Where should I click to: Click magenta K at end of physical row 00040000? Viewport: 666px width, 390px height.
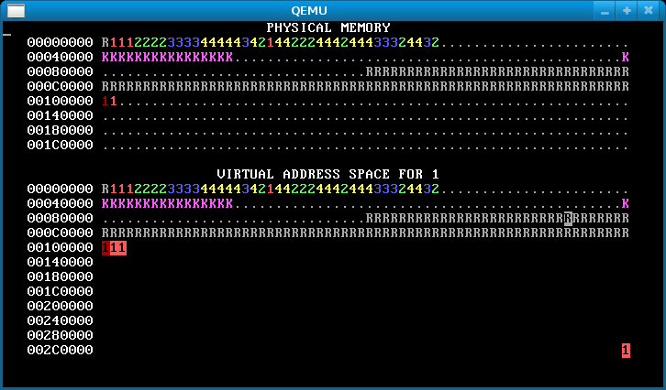coord(626,57)
